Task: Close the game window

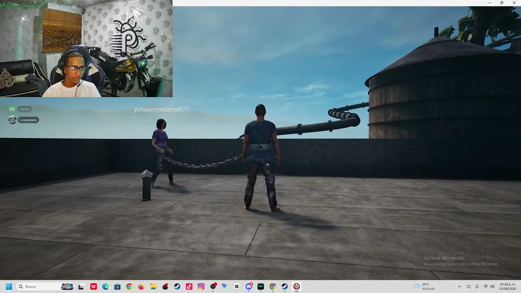Action: [x=513, y=3]
